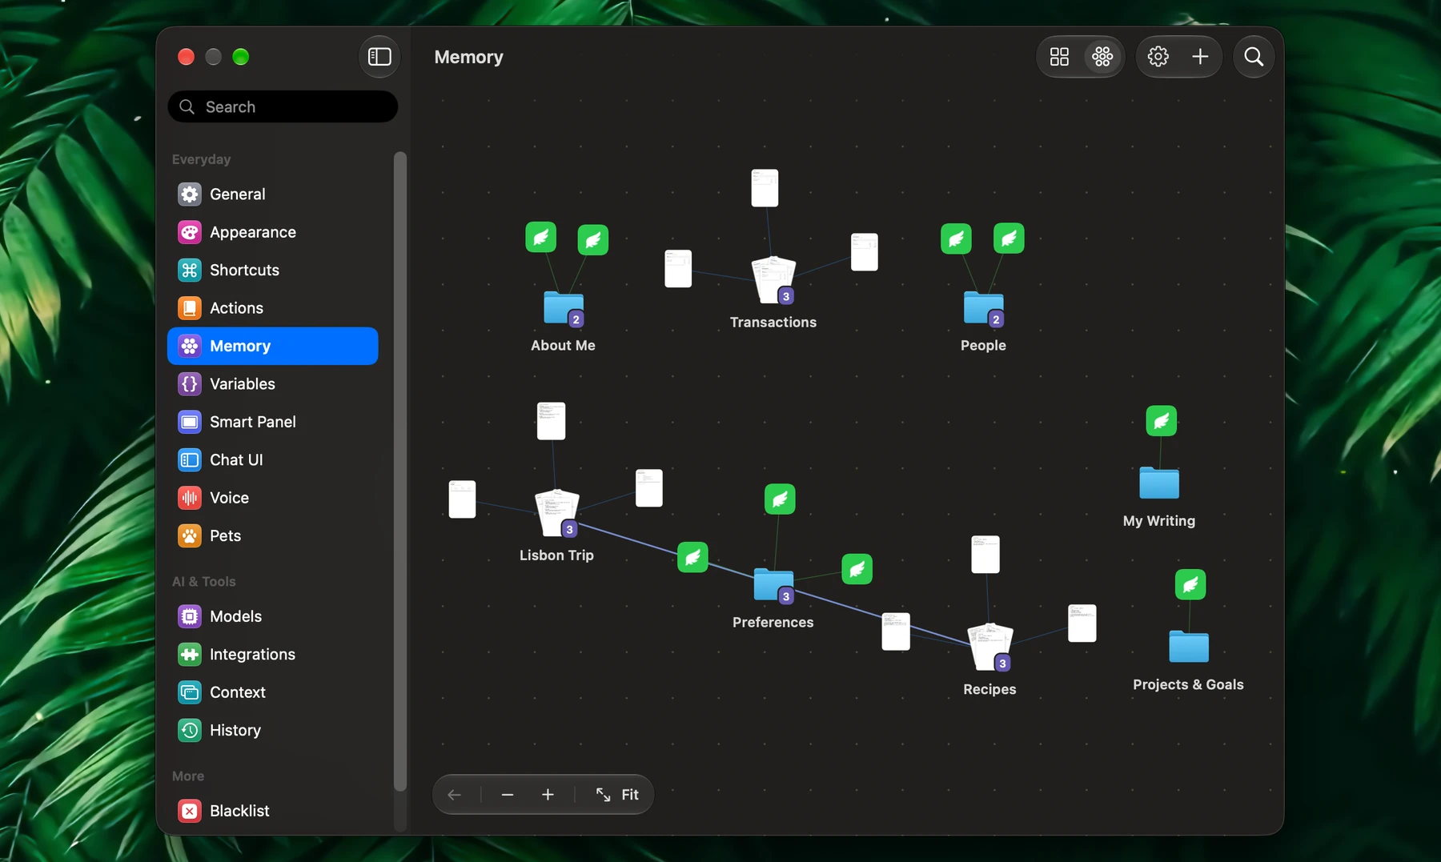Switch to grid view layout
The width and height of the screenshot is (1441, 862).
click(1059, 57)
